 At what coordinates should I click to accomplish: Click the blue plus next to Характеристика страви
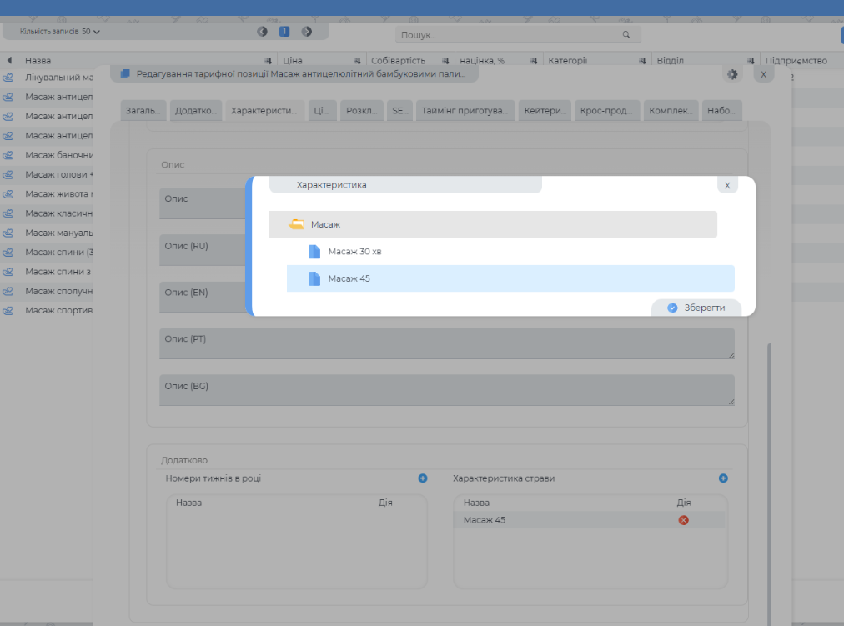[723, 478]
